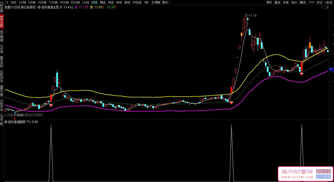Expand the 捉妖通道主图 indicator dropdown

click(x=39, y=7)
